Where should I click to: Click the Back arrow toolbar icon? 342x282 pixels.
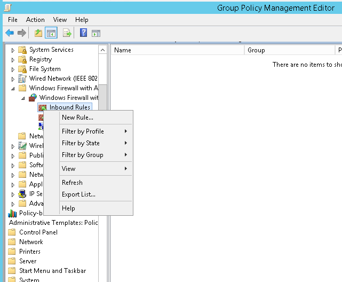10,33
